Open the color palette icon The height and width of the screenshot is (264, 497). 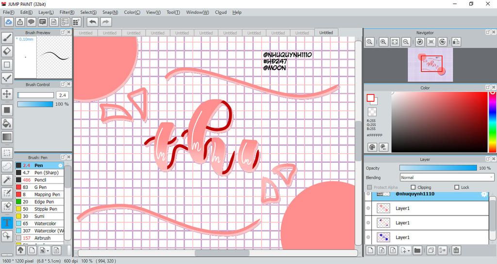pyautogui.click(x=372, y=147)
